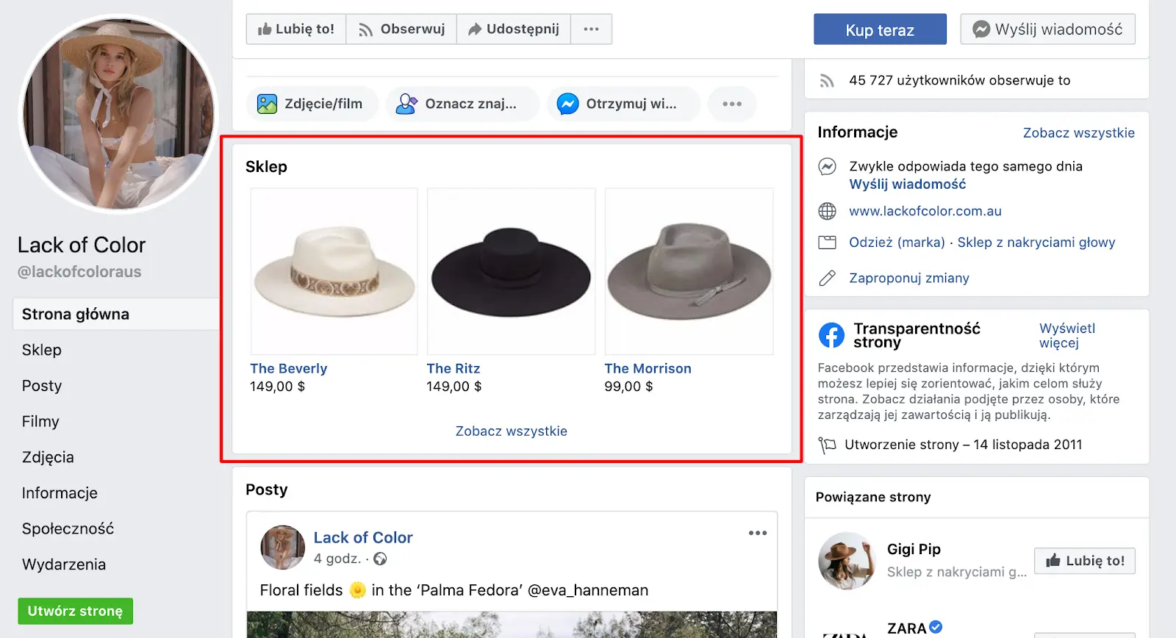This screenshot has width=1176, height=638.
Task: See all information via Zobacz wszystkie link
Action: 1078,133
